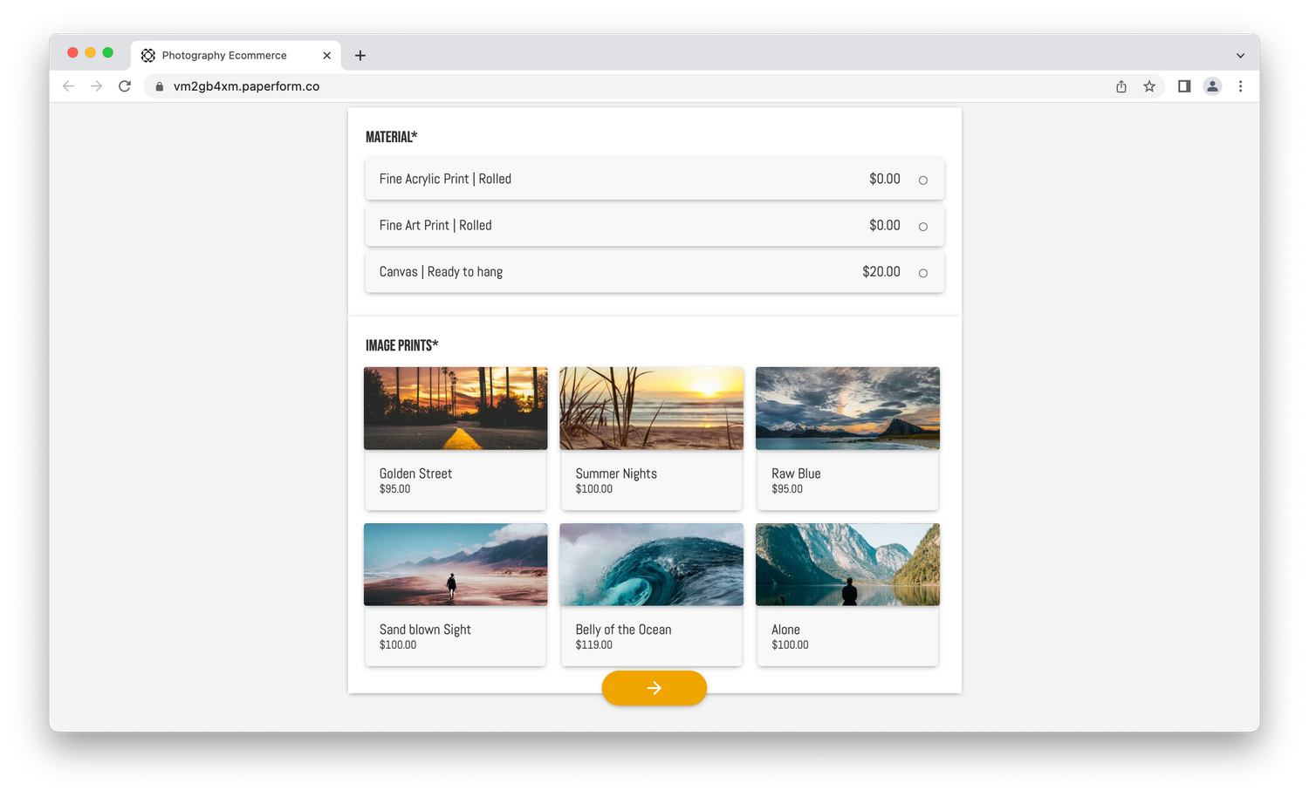Open a new tab with the plus icon
Viewport: 1309px width, 797px height.
point(360,55)
